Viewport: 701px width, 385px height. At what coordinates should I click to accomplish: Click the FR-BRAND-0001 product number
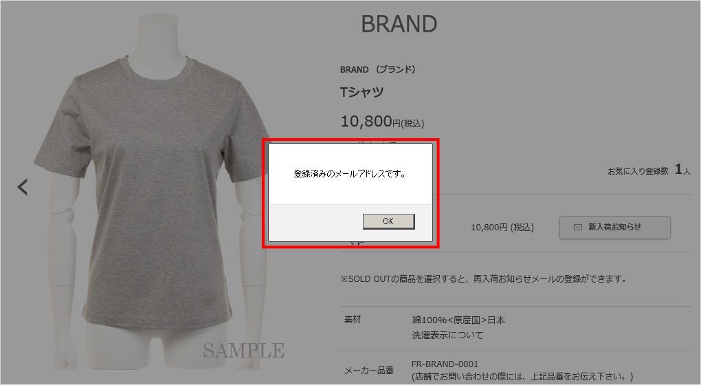[x=445, y=364]
